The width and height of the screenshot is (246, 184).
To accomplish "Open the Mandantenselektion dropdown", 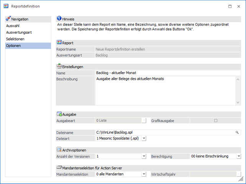I will (144, 174).
